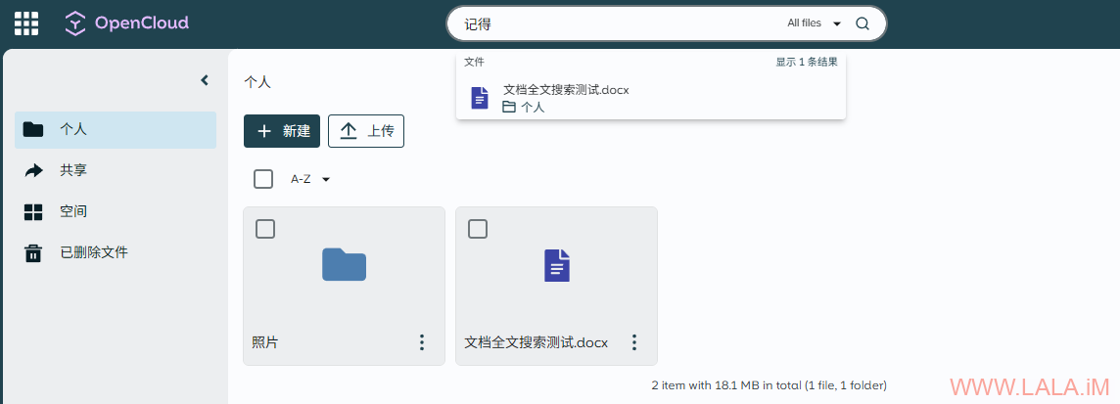Open the A-Z sort dropdown

[x=310, y=179]
